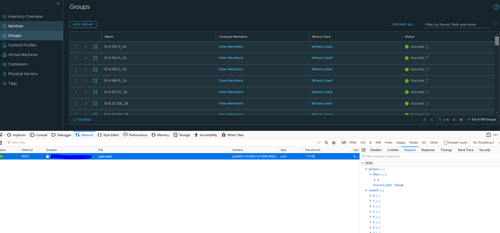Open actions menu for group 10.4.196.0_24
Viewport: 500px width, 233px height.
(76, 81)
